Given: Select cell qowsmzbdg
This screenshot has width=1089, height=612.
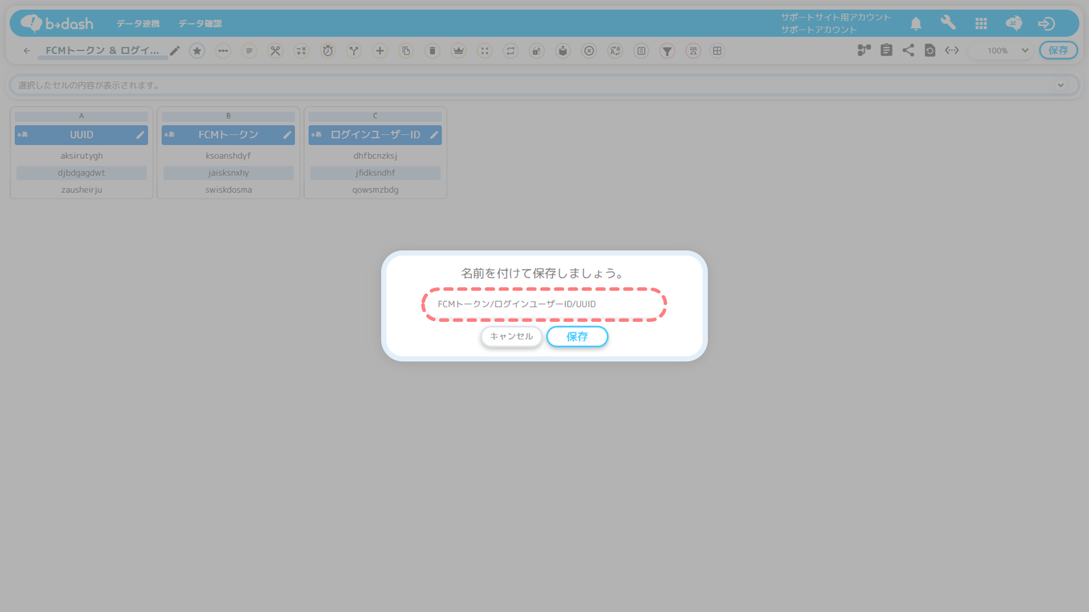Looking at the screenshot, I should click(375, 189).
